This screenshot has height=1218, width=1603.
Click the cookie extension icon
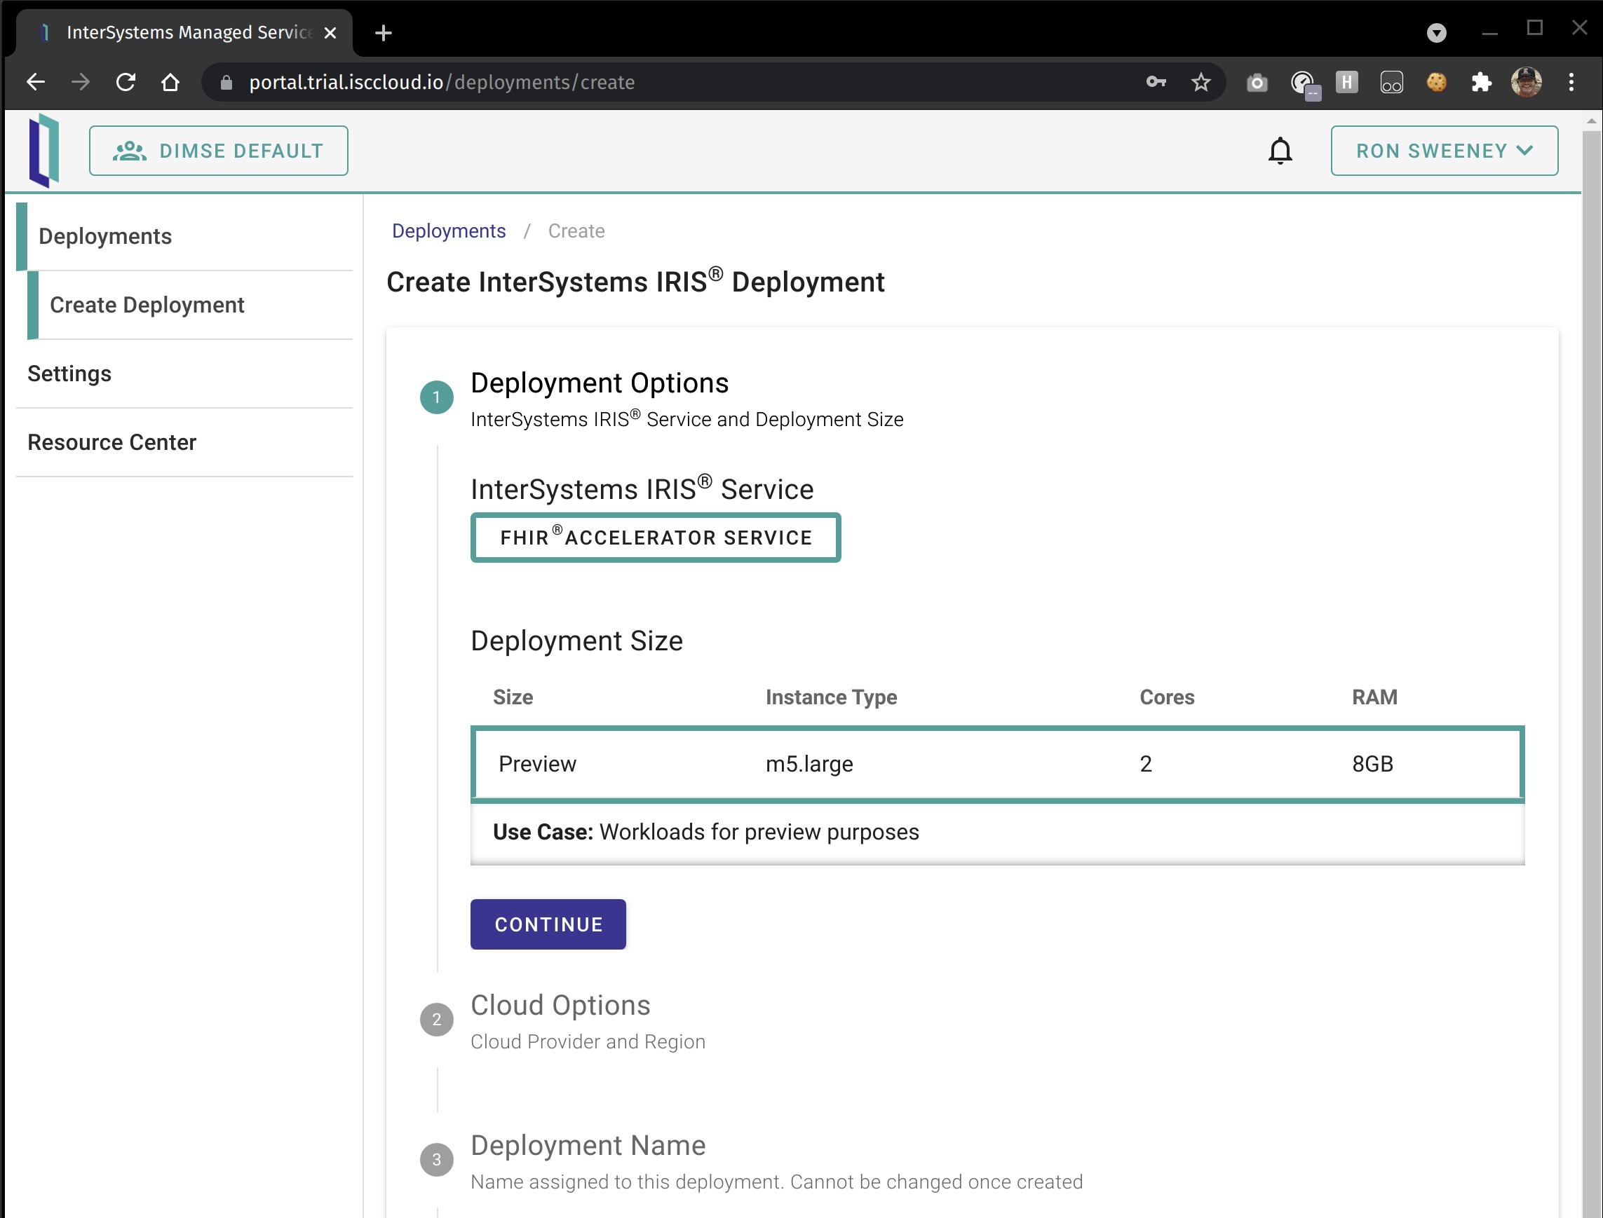[1436, 82]
